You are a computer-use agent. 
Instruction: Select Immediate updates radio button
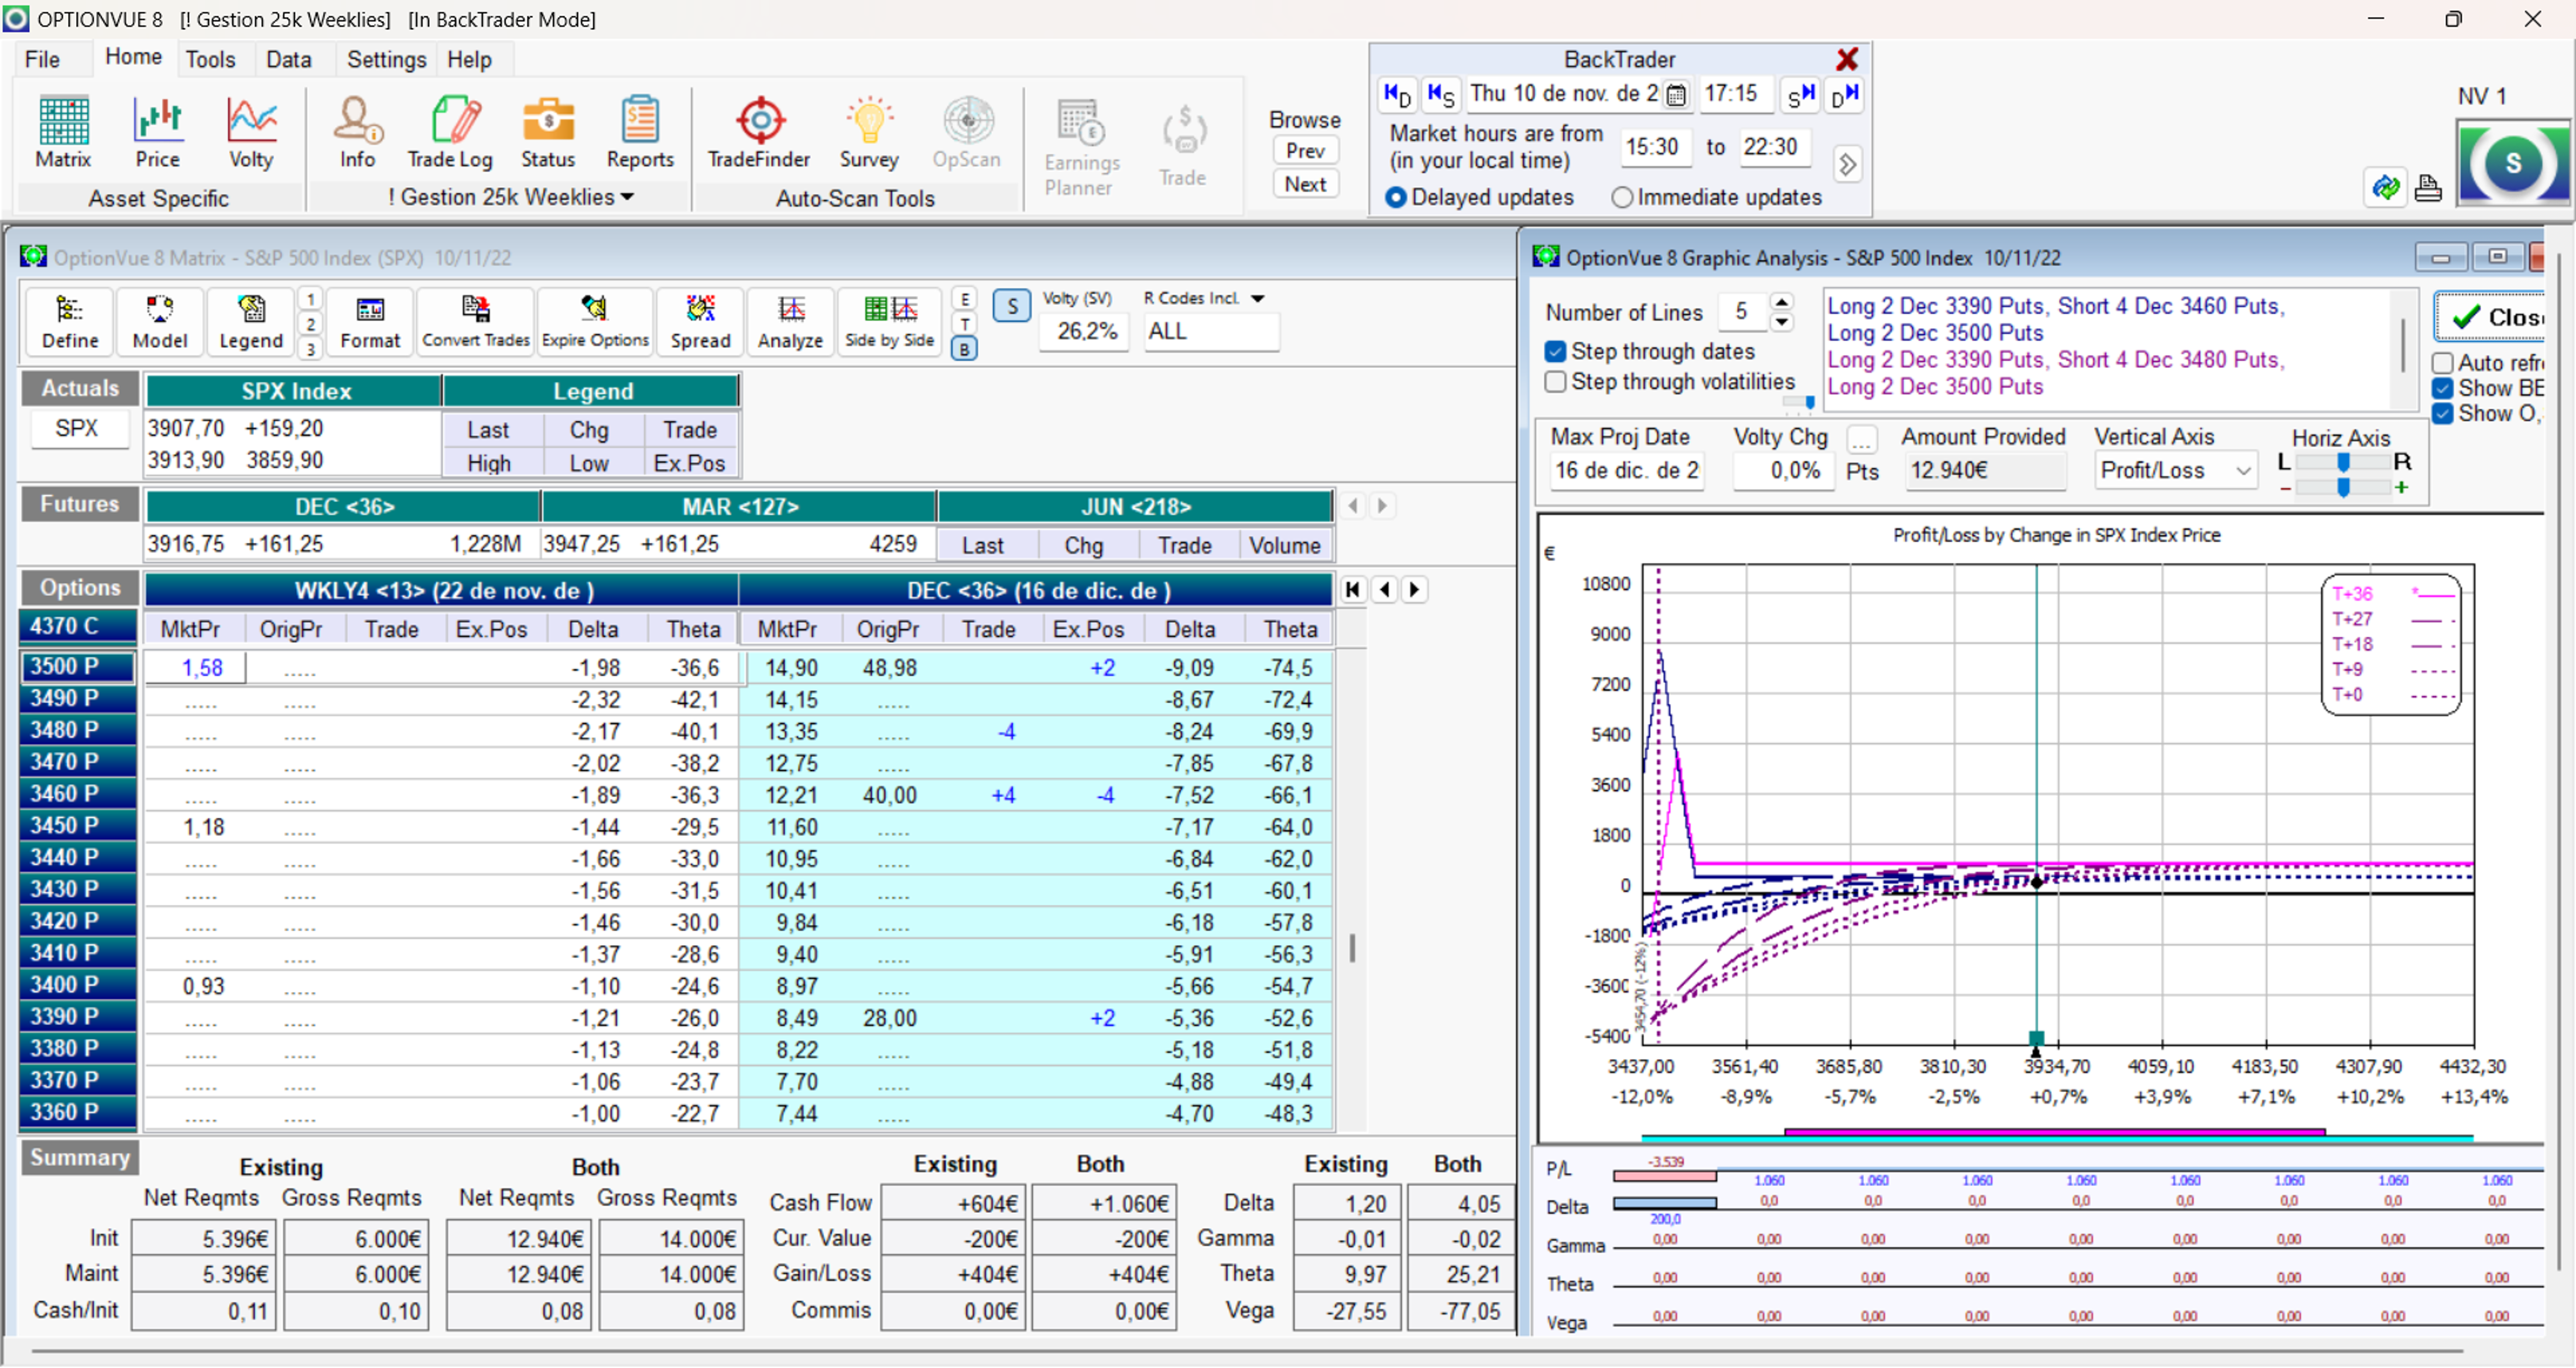point(1622,198)
